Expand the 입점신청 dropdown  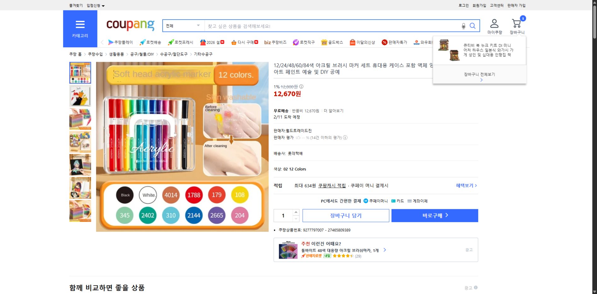(95, 5)
